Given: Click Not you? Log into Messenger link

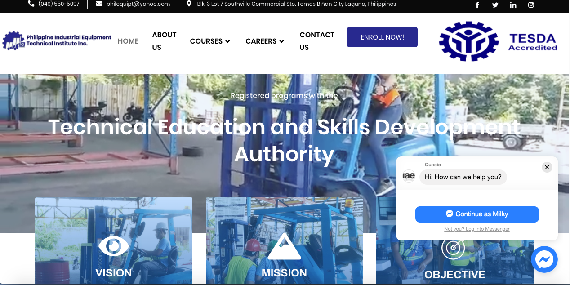Looking at the screenshot, I should pyautogui.click(x=477, y=229).
